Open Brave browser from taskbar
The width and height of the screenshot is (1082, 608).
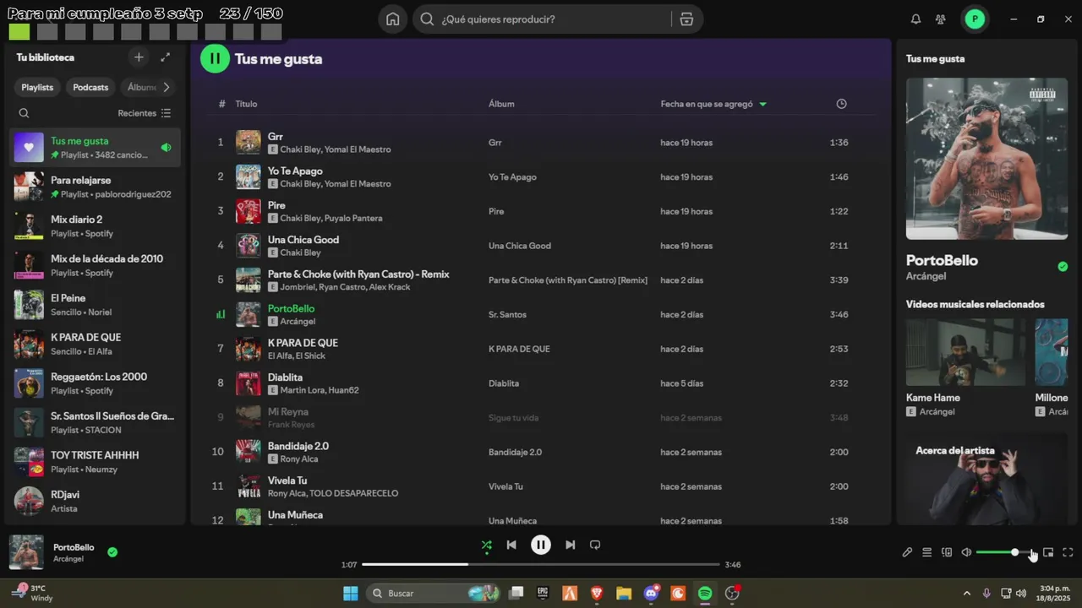[x=597, y=594]
